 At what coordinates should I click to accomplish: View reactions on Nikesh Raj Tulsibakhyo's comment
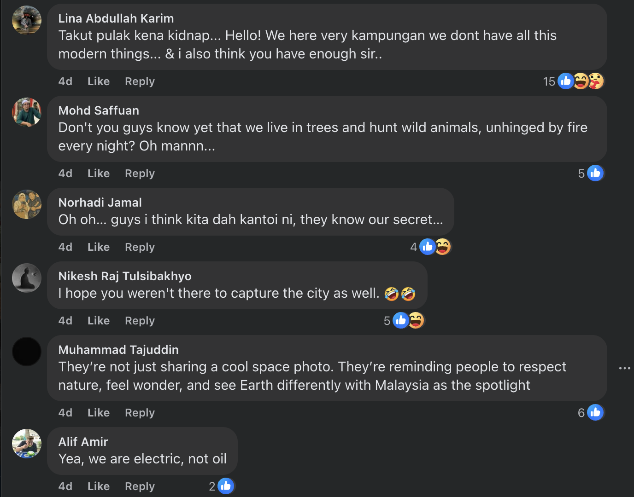click(x=408, y=321)
